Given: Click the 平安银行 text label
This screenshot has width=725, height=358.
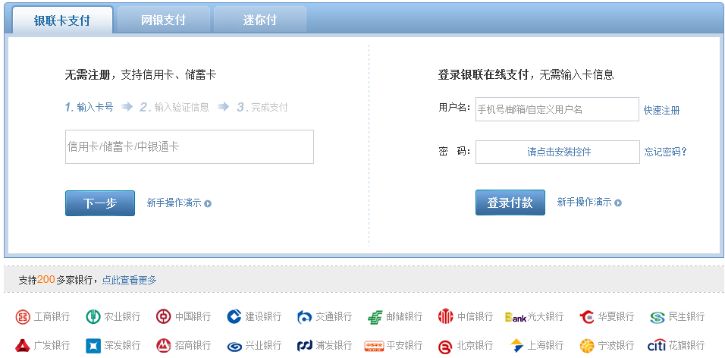Looking at the screenshot, I should coord(404,346).
